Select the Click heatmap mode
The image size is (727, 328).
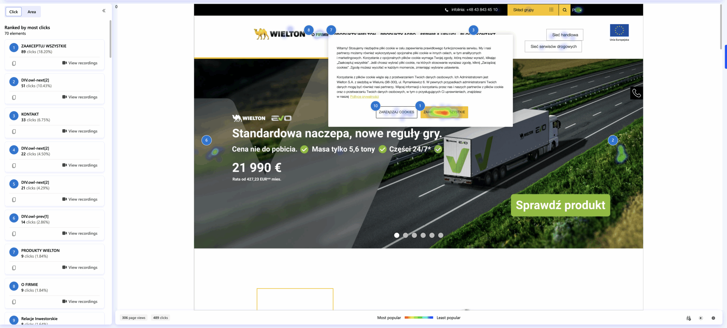tap(13, 12)
